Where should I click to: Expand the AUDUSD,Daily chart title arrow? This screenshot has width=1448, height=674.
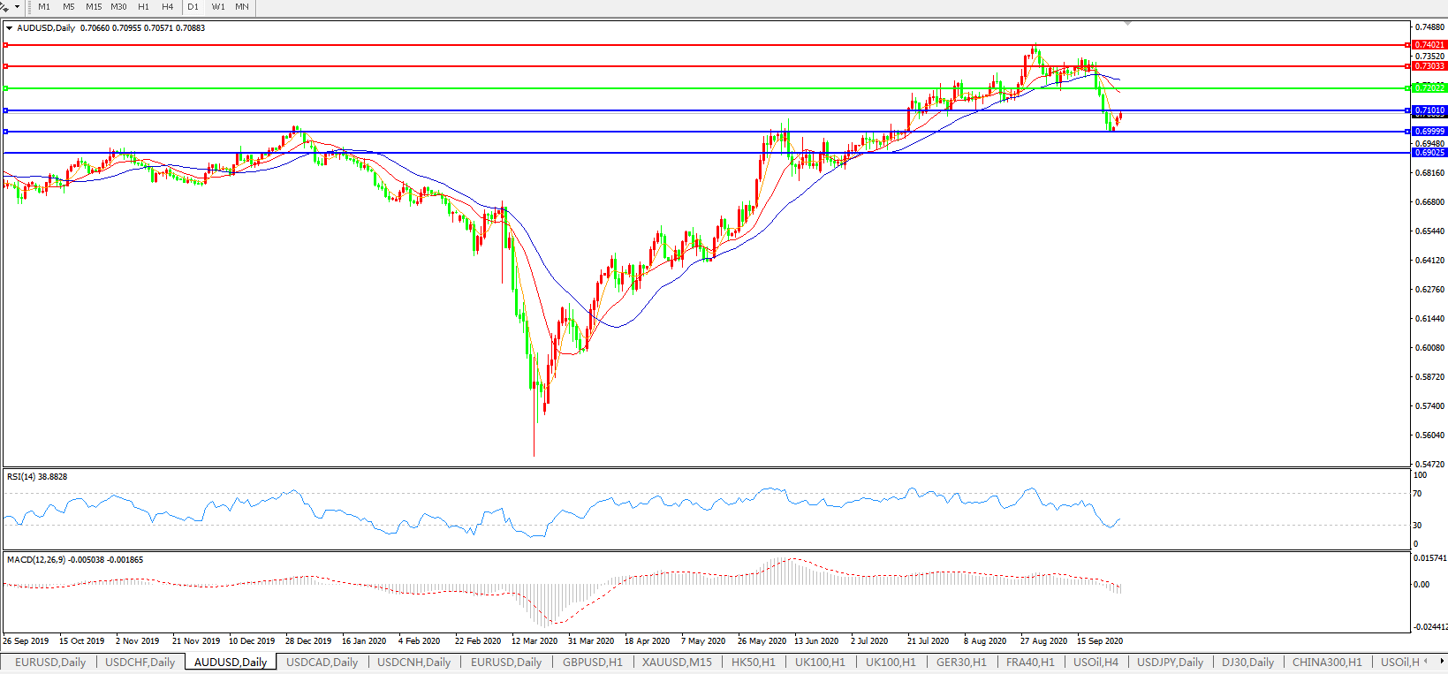(x=9, y=28)
